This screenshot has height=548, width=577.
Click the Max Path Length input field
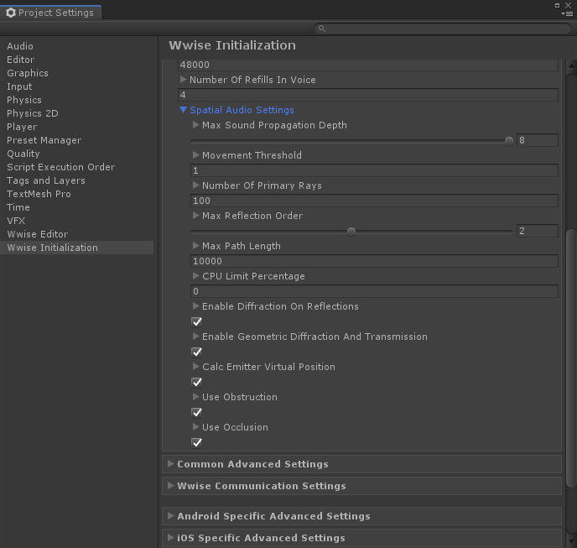[374, 261]
